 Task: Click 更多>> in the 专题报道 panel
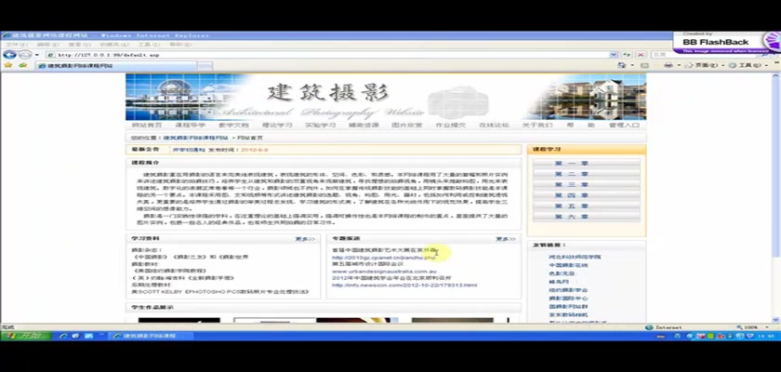(506, 239)
